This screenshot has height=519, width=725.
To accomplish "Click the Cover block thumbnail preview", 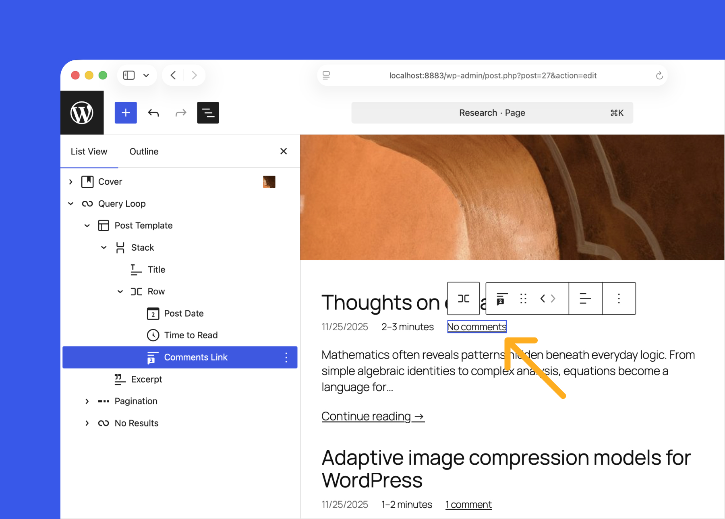I will (x=269, y=181).
